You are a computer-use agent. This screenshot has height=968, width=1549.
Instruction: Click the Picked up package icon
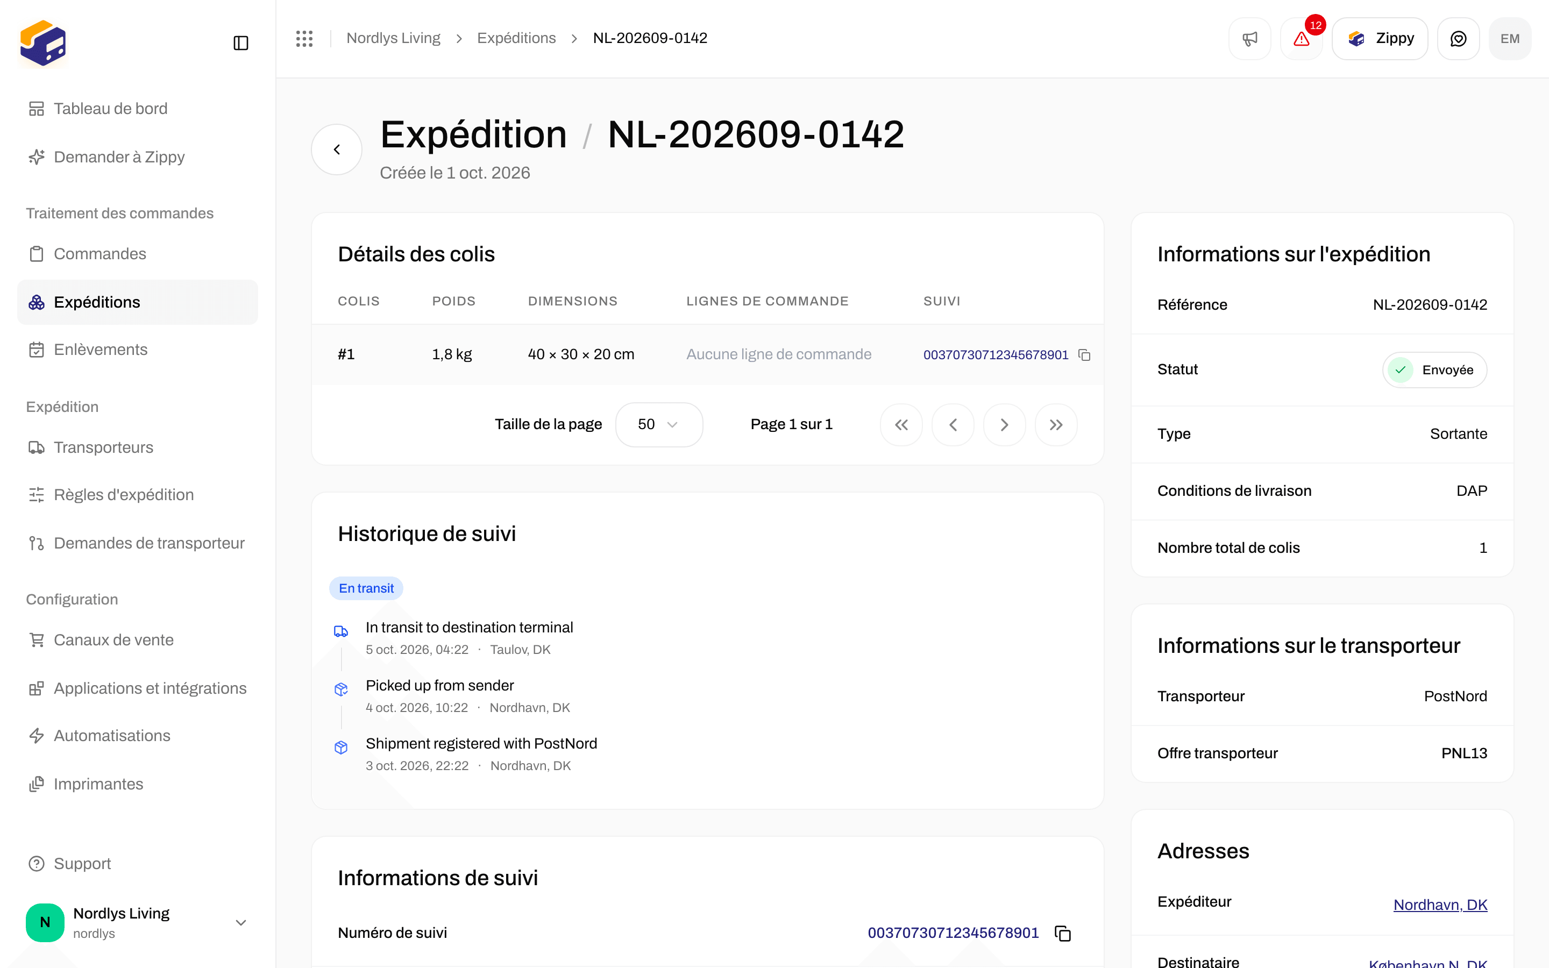[x=341, y=689]
